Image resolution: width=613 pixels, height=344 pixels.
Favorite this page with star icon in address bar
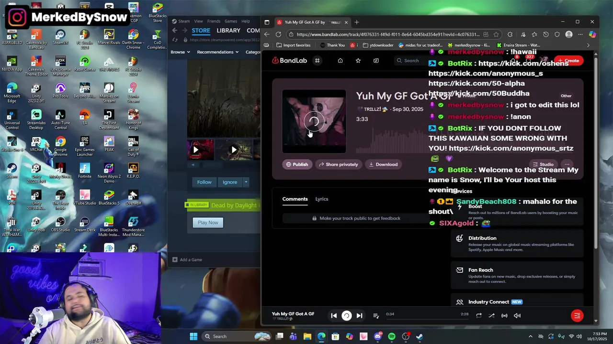pos(496,34)
